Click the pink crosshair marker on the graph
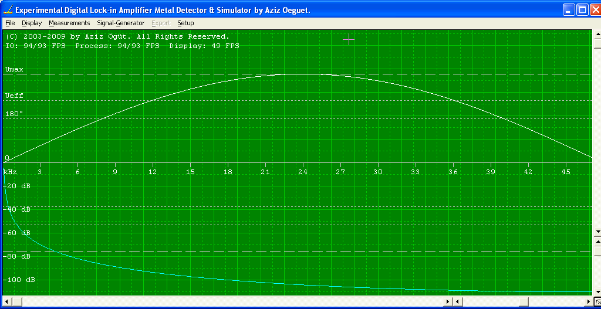The height and width of the screenshot is (309, 601). coord(349,39)
